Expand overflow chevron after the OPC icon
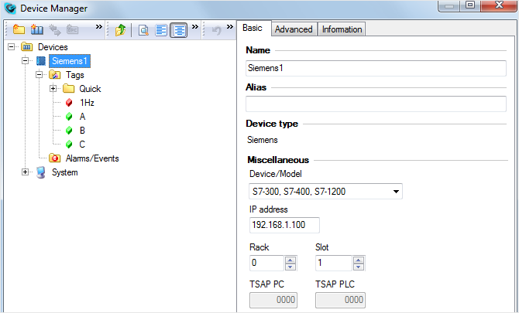This screenshot has width=519, height=313. coord(98,27)
